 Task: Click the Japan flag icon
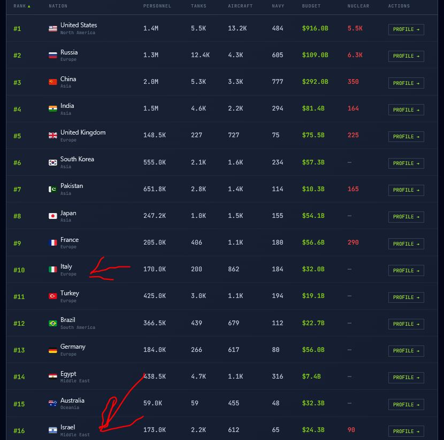coord(52,216)
